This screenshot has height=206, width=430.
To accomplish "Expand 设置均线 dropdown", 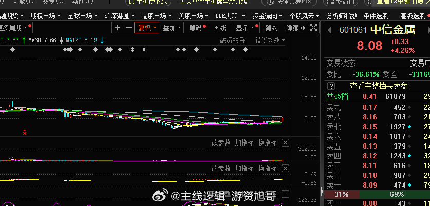I will 270,40.
